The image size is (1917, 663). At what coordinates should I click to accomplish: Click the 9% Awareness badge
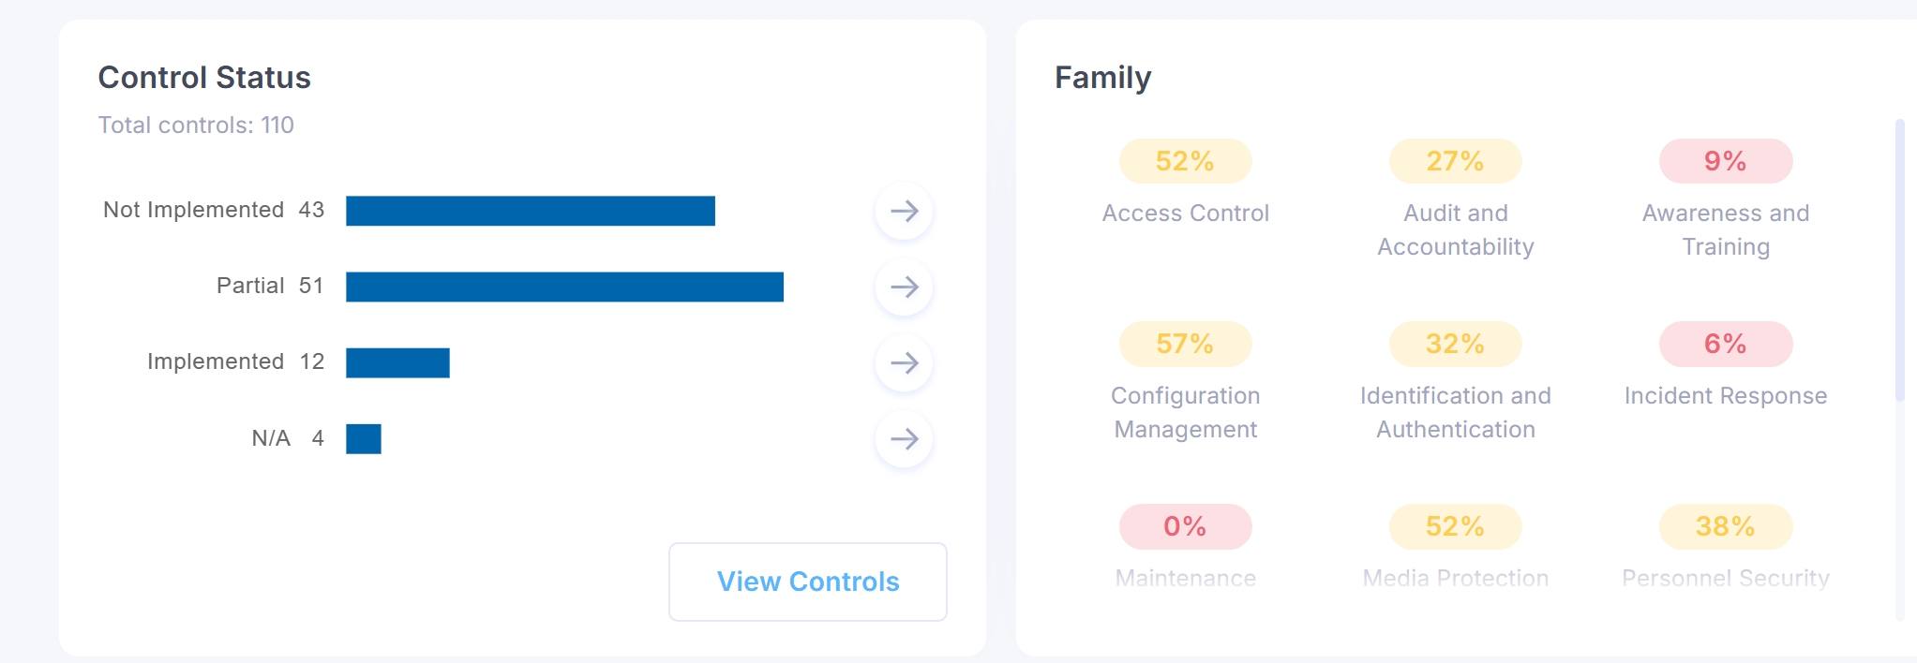[1725, 161]
